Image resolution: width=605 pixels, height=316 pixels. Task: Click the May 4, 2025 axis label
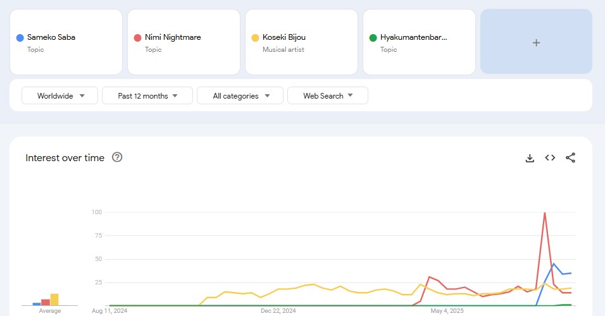[x=447, y=310]
